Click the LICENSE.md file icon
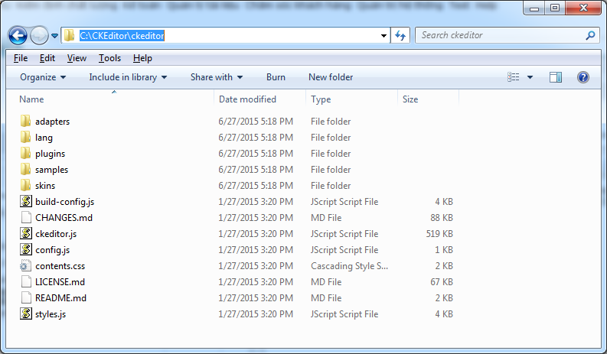607x354 pixels. click(26, 281)
